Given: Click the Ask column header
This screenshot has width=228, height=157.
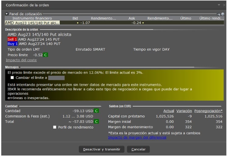Looking at the screenshot, I should [x=132, y=18].
